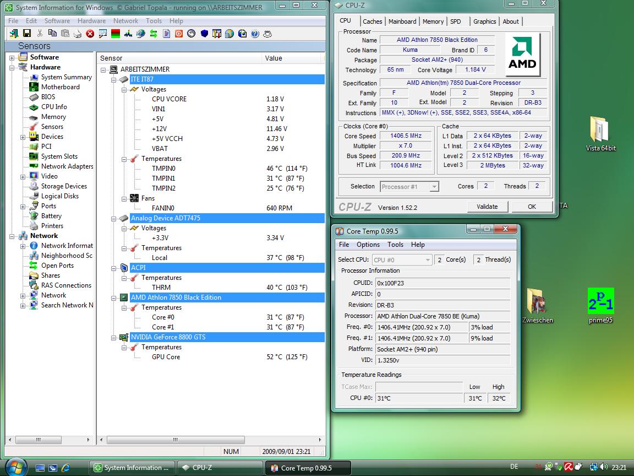Click the waveform graph toolbar icon

[x=128, y=34]
